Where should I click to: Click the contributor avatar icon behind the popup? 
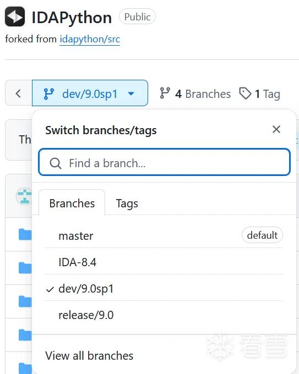[x=24, y=196]
